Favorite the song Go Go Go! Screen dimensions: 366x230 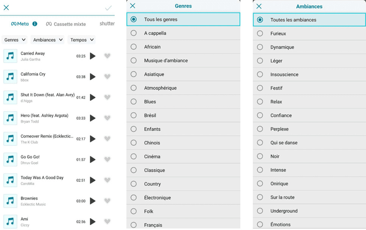(x=107, y=160)
